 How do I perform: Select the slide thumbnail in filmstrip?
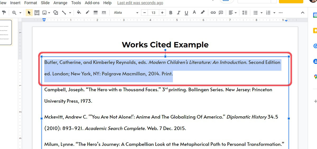[x=6, y=32]
